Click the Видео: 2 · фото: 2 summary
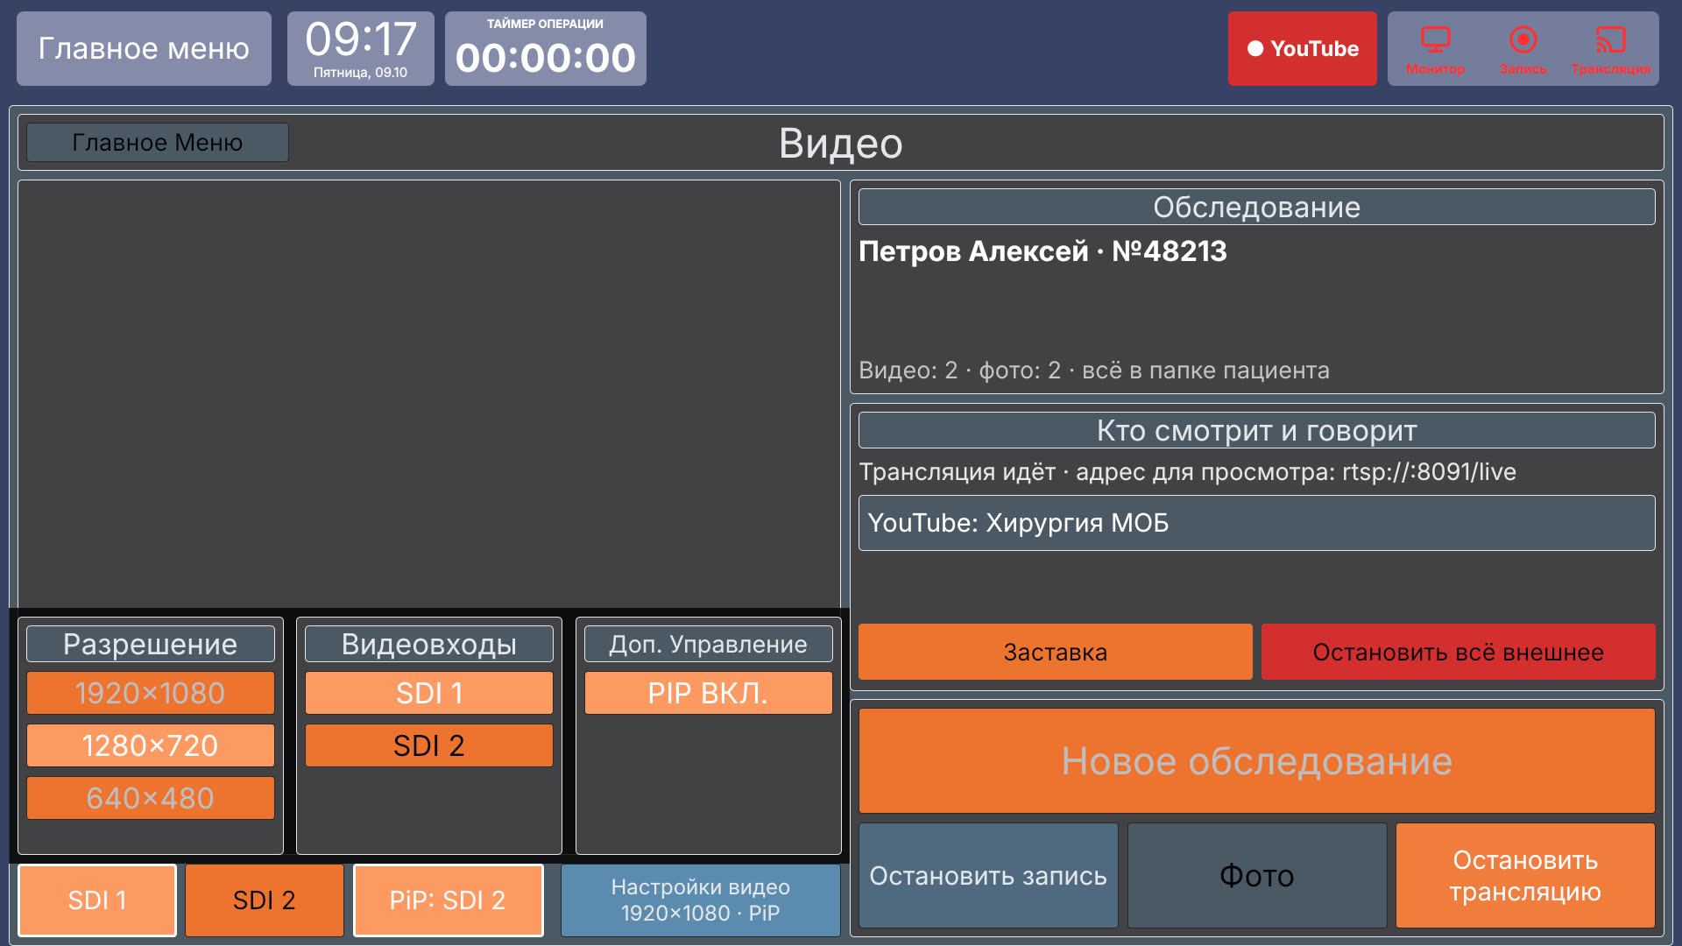 pyautogui.click(x=1093, y=370)
